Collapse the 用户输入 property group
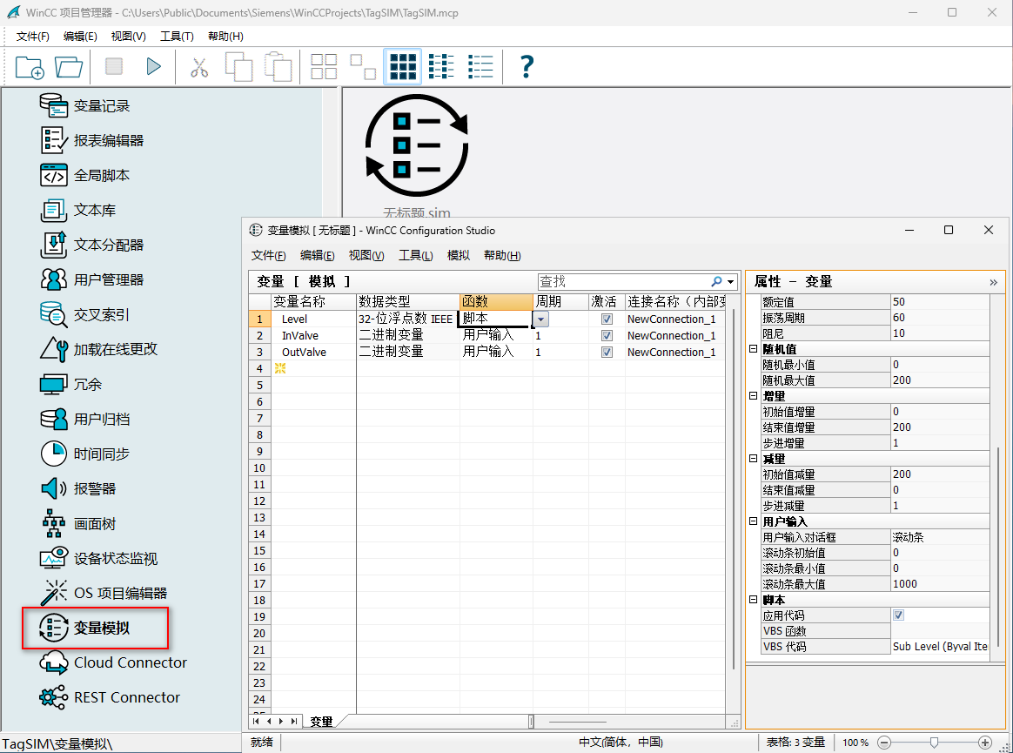The height and width of the screenshot is (753, 1013). coord(753,521)
